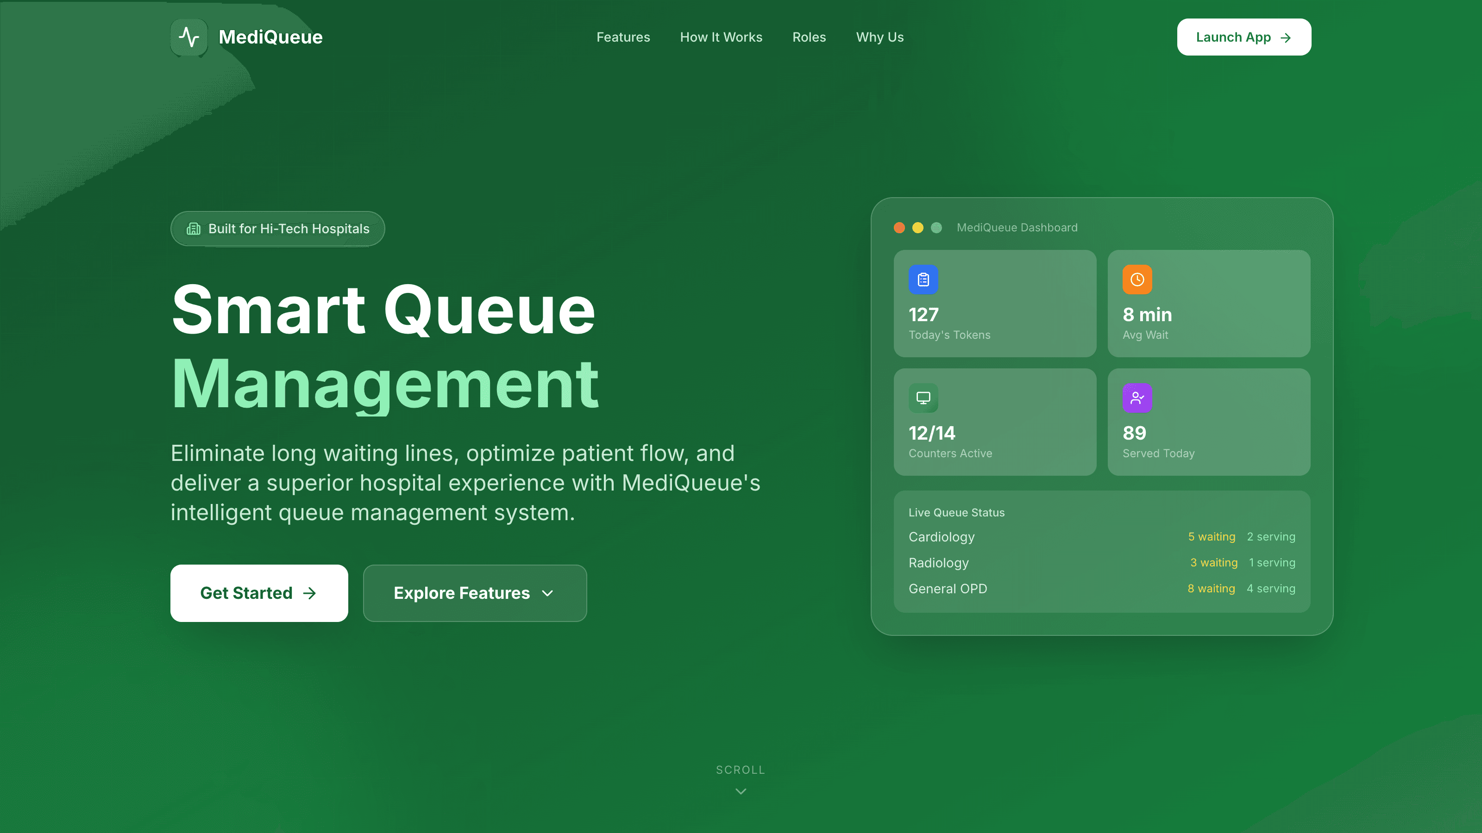Open the Features nav link
The image size is (1482, 833).
[x=623, y=37]
